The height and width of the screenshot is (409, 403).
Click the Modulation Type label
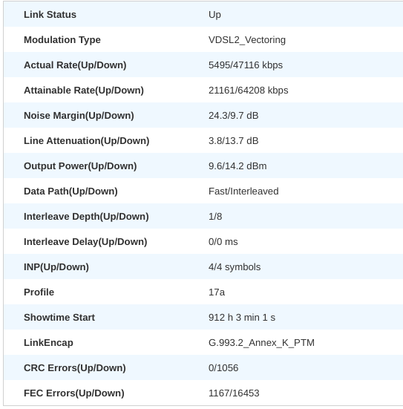pos(62,40)
